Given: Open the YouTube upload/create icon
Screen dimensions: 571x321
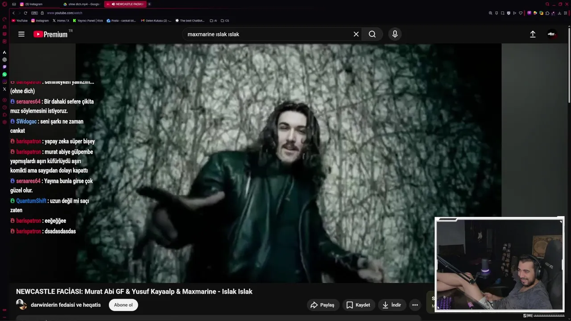Looking at the screenshot, I should (533, 34).
